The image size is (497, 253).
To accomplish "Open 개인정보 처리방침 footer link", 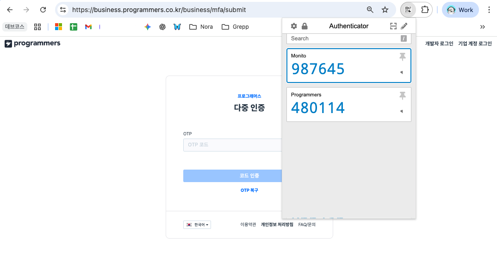I will (x=277, y=224).
